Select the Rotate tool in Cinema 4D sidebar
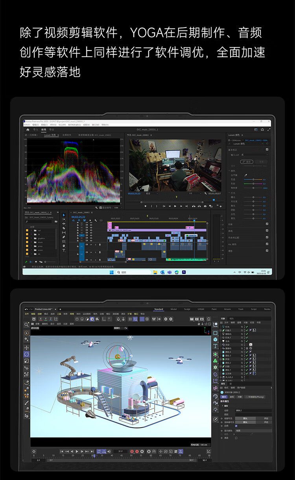295x480 pixels. [26, 354]
